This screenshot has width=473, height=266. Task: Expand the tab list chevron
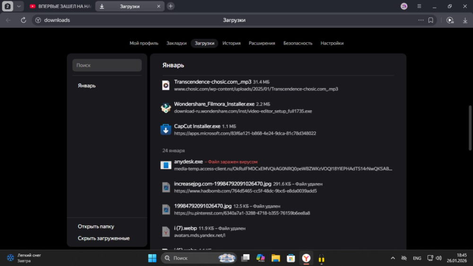click(19, 6)
